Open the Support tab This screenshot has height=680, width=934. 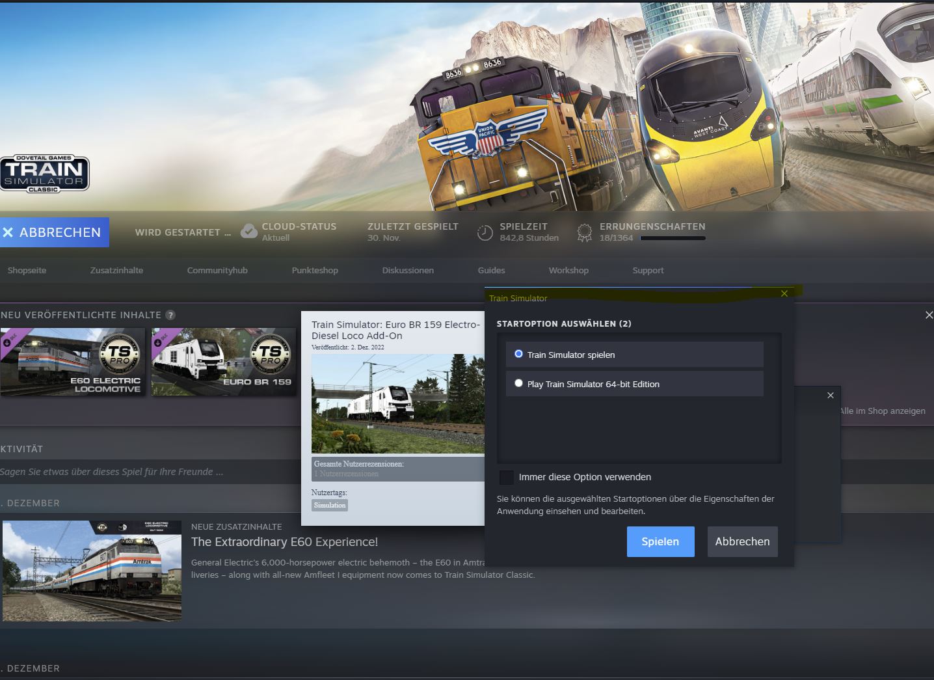pos(648,270)
